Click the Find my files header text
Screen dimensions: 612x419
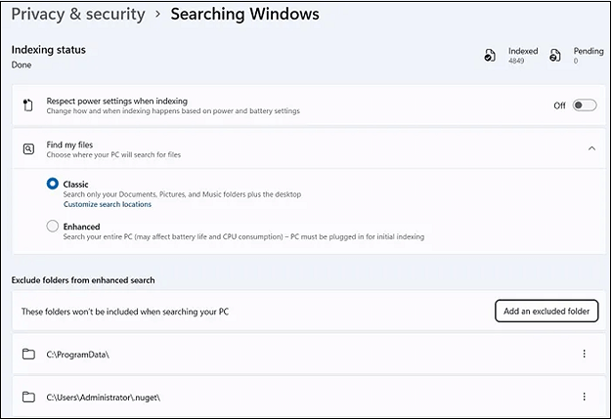tap(70, 145)
